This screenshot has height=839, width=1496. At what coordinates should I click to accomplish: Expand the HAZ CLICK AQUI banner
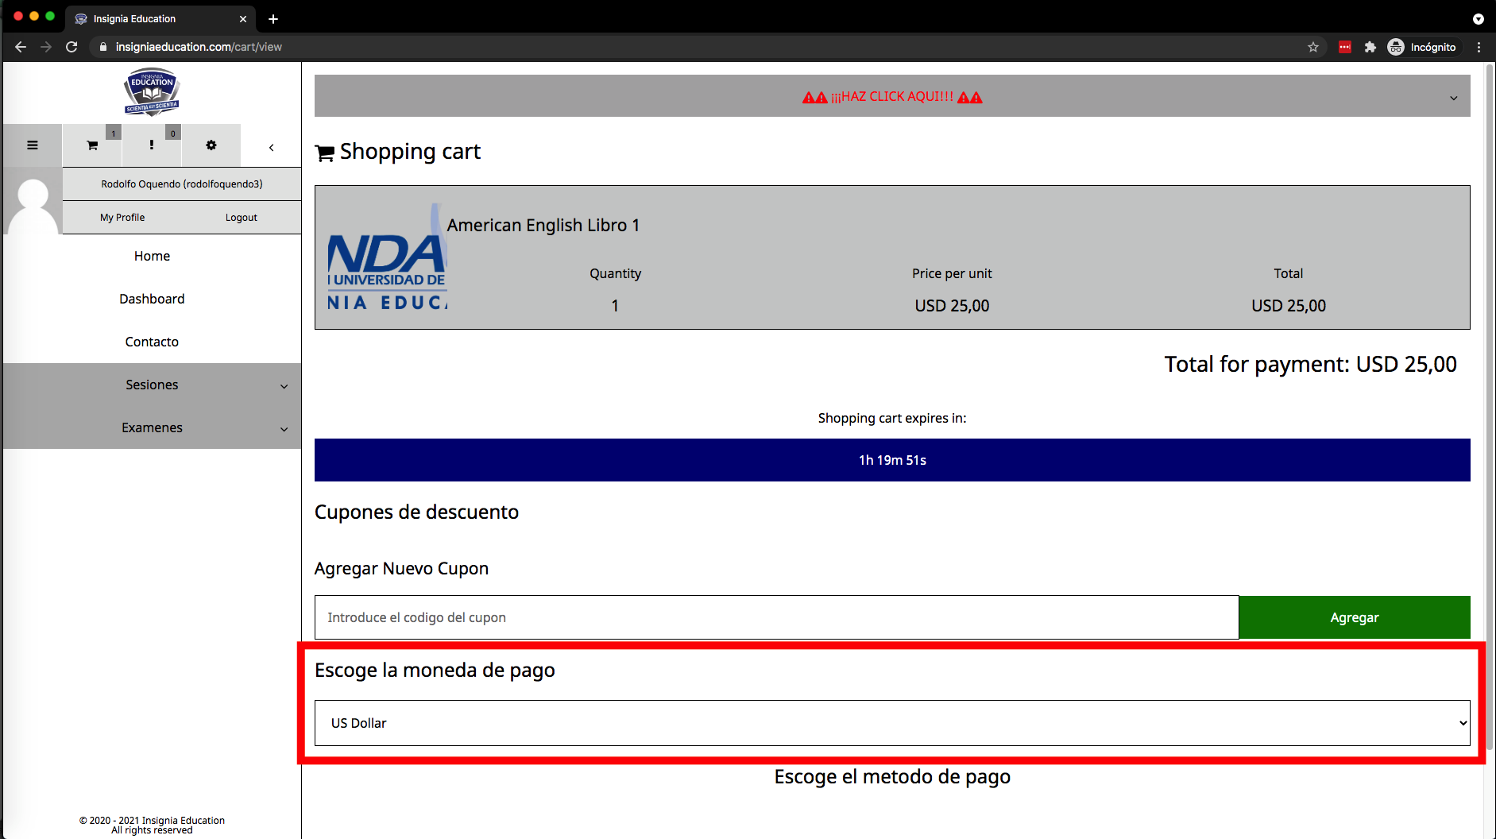coord(892,97)
